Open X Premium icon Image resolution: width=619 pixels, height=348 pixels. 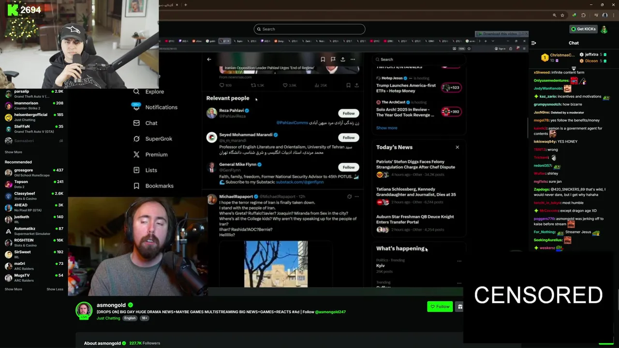click(x=136, y=154)
